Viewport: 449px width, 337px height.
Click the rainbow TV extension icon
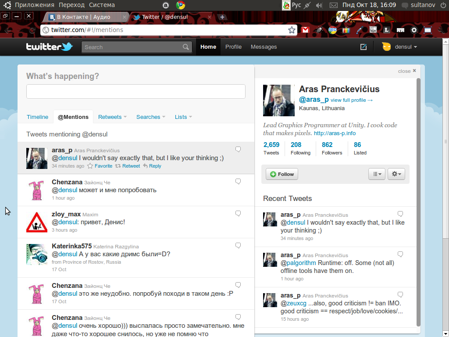point(346,30)
